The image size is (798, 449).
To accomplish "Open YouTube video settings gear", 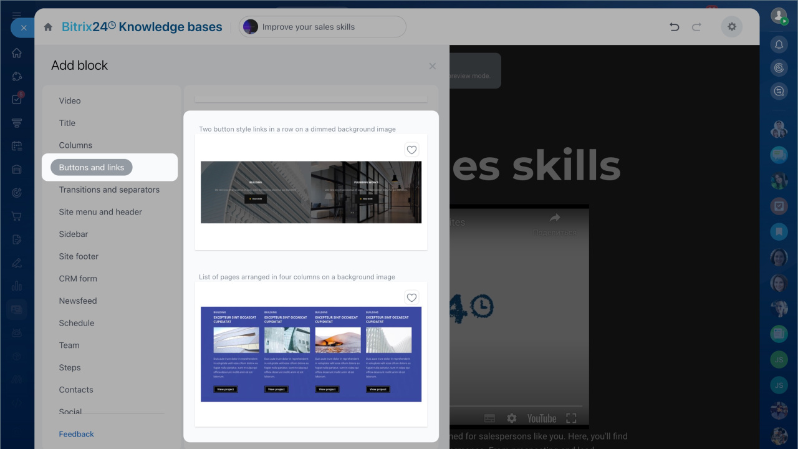I will tap(512, 418).
